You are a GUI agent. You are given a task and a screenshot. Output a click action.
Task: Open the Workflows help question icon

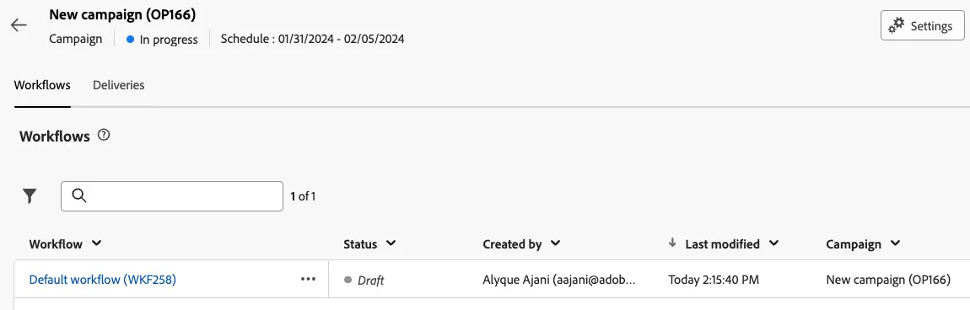(x=104, y=136)
